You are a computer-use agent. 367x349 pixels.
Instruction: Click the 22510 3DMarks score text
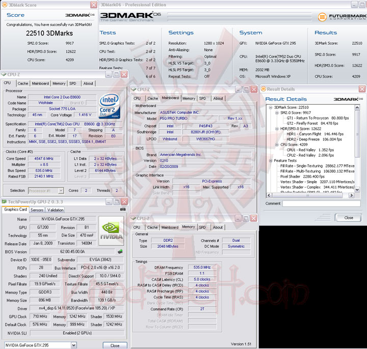point(49,33)
